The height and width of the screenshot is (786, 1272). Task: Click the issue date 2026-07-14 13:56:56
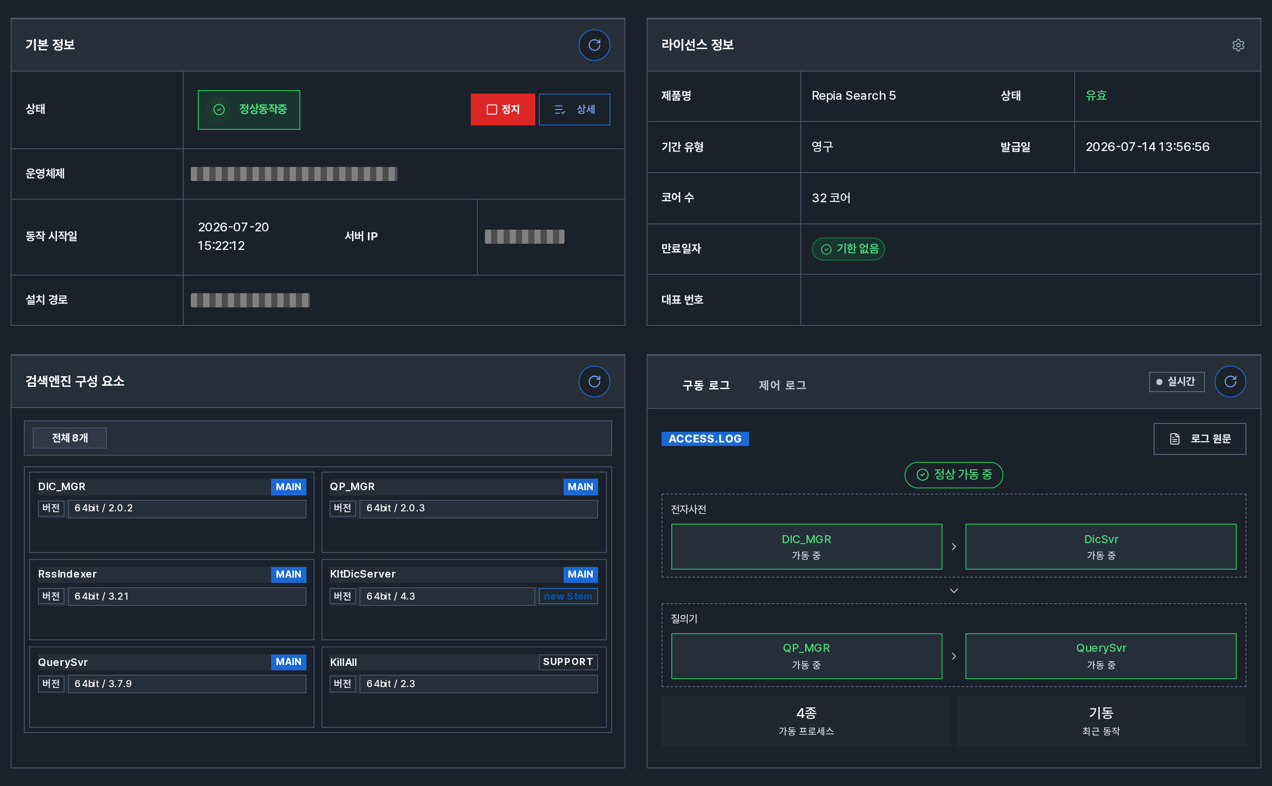1147,147
